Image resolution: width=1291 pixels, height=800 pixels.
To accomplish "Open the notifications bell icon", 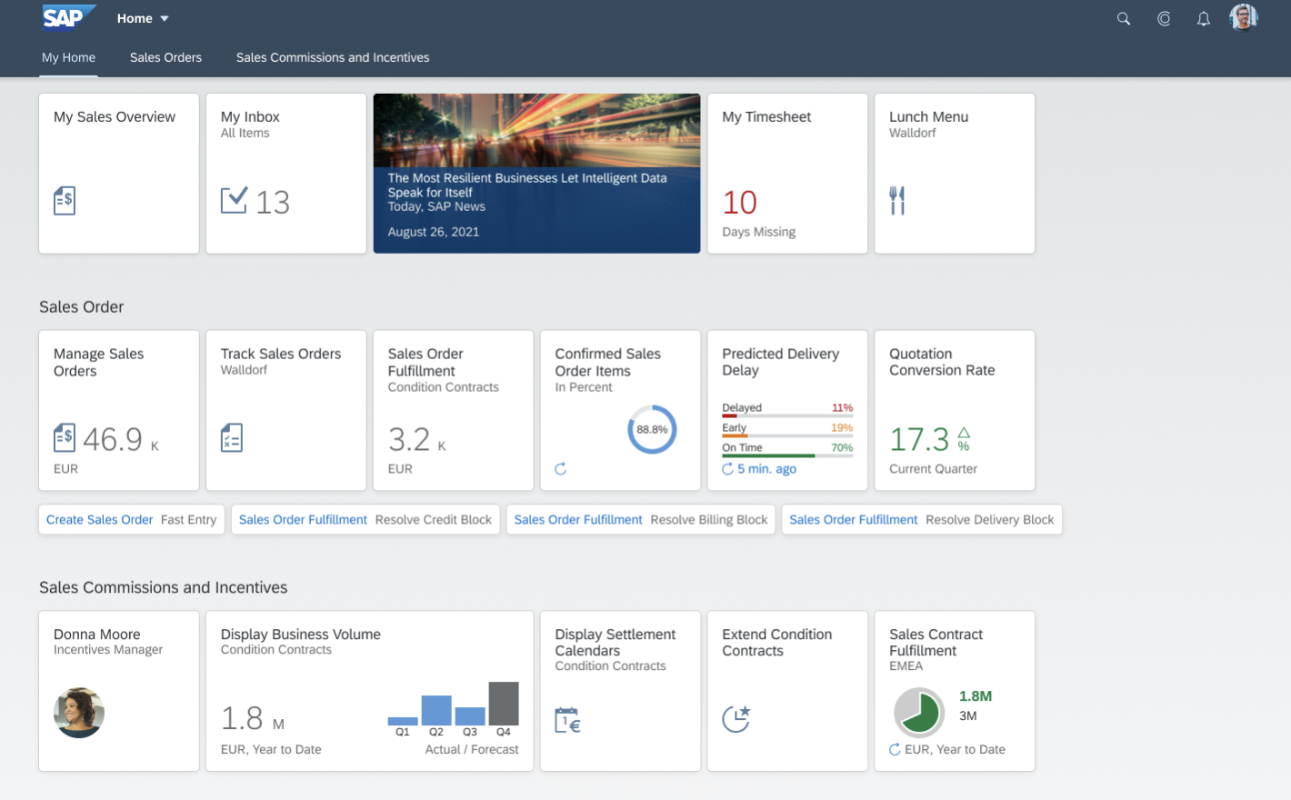I will (1204, 18).
